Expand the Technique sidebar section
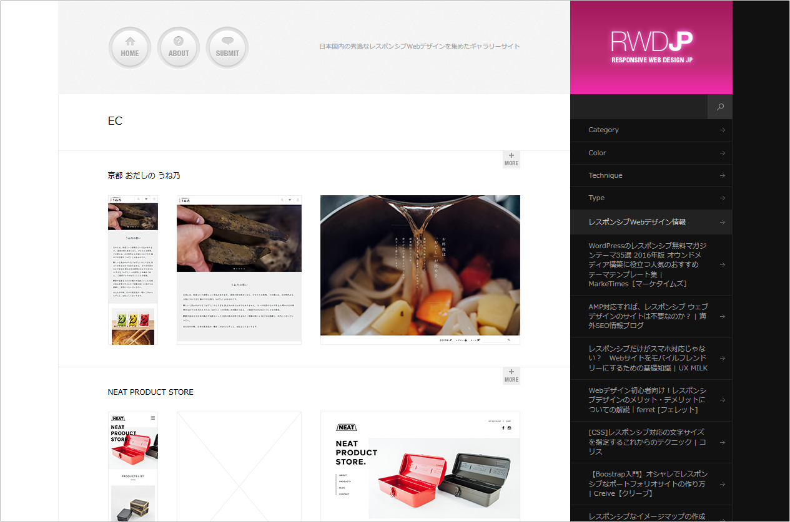Image resolution: width=790 pixels, height=522 pixels. tap(651, 175)
